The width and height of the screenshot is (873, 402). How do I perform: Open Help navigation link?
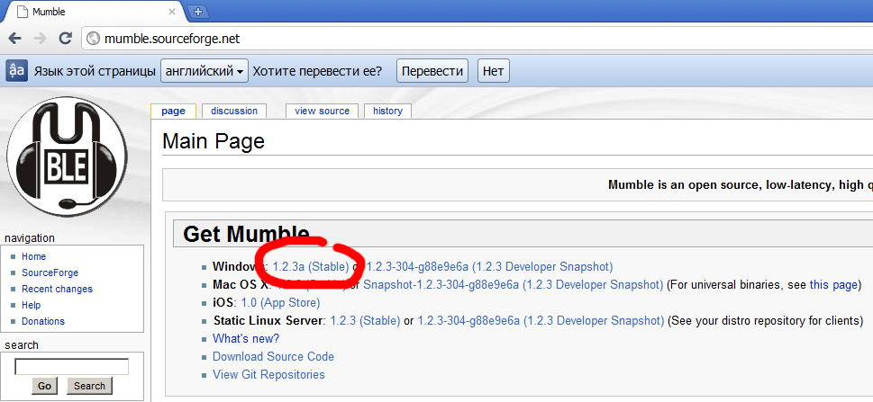(32, 305)
